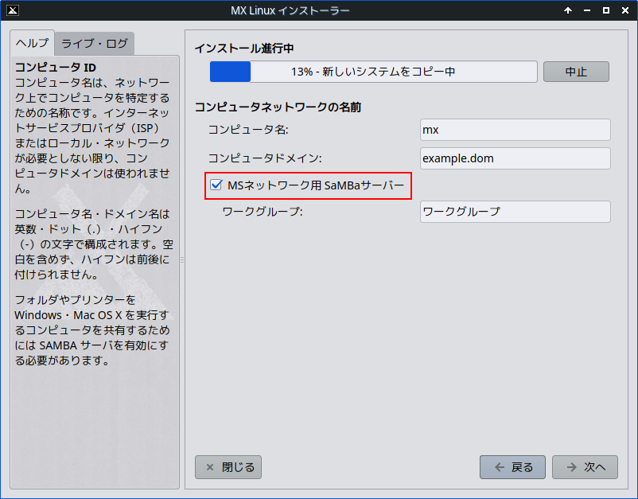Maximize the installer window
Image resolution: width=638 pixels, height=499 pixels.
(606, 10)
